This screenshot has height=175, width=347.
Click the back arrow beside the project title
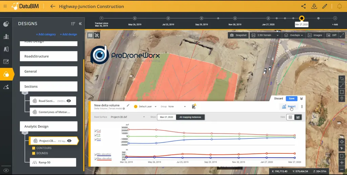coord(53,6)
